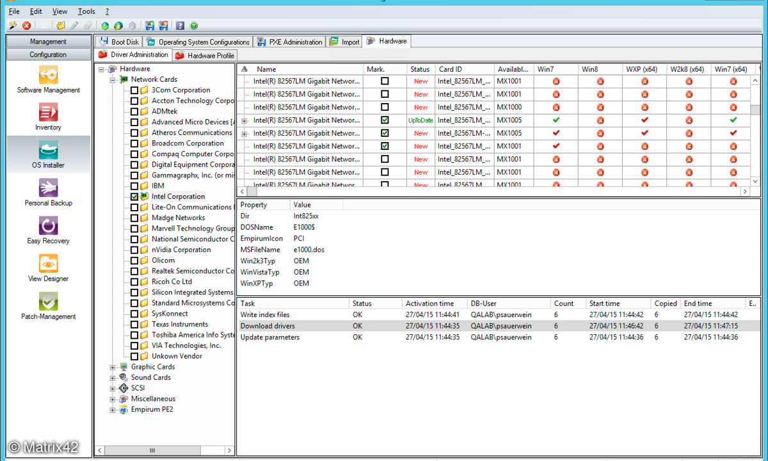Click the blue globe with folder toolbar icon
768x461 pixels.
tap(118, 26)
